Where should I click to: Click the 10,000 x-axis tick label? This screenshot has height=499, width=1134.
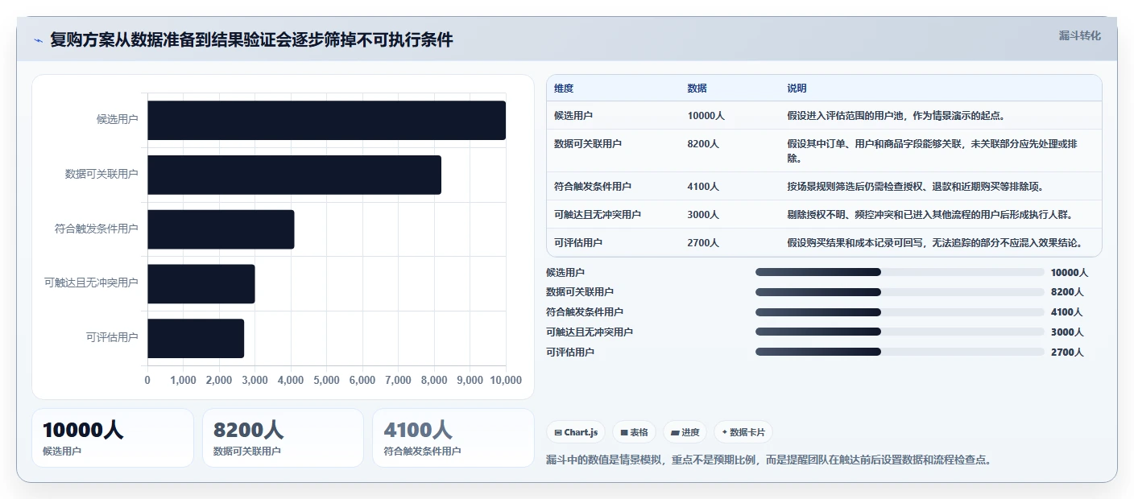(x=507, y=381)
